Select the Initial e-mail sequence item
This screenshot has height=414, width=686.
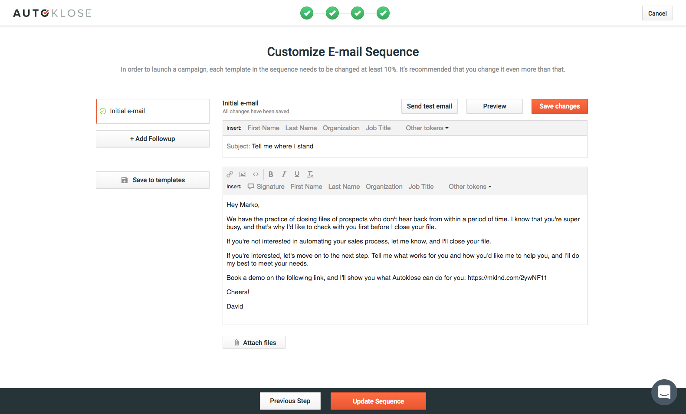pos(153,111)
